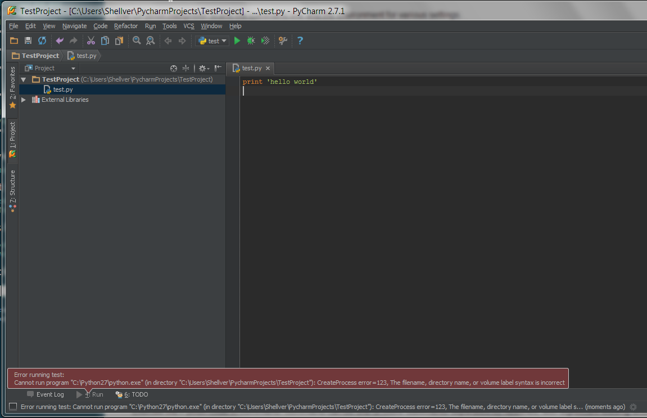Expand the External Libraries node
The image size is (647, 418).
23,100
